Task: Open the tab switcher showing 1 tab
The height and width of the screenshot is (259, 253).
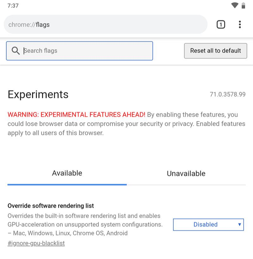Action: [x=221, y=25]
